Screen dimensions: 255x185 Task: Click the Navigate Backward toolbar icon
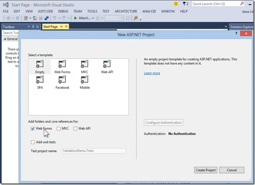tap(8, 18)
